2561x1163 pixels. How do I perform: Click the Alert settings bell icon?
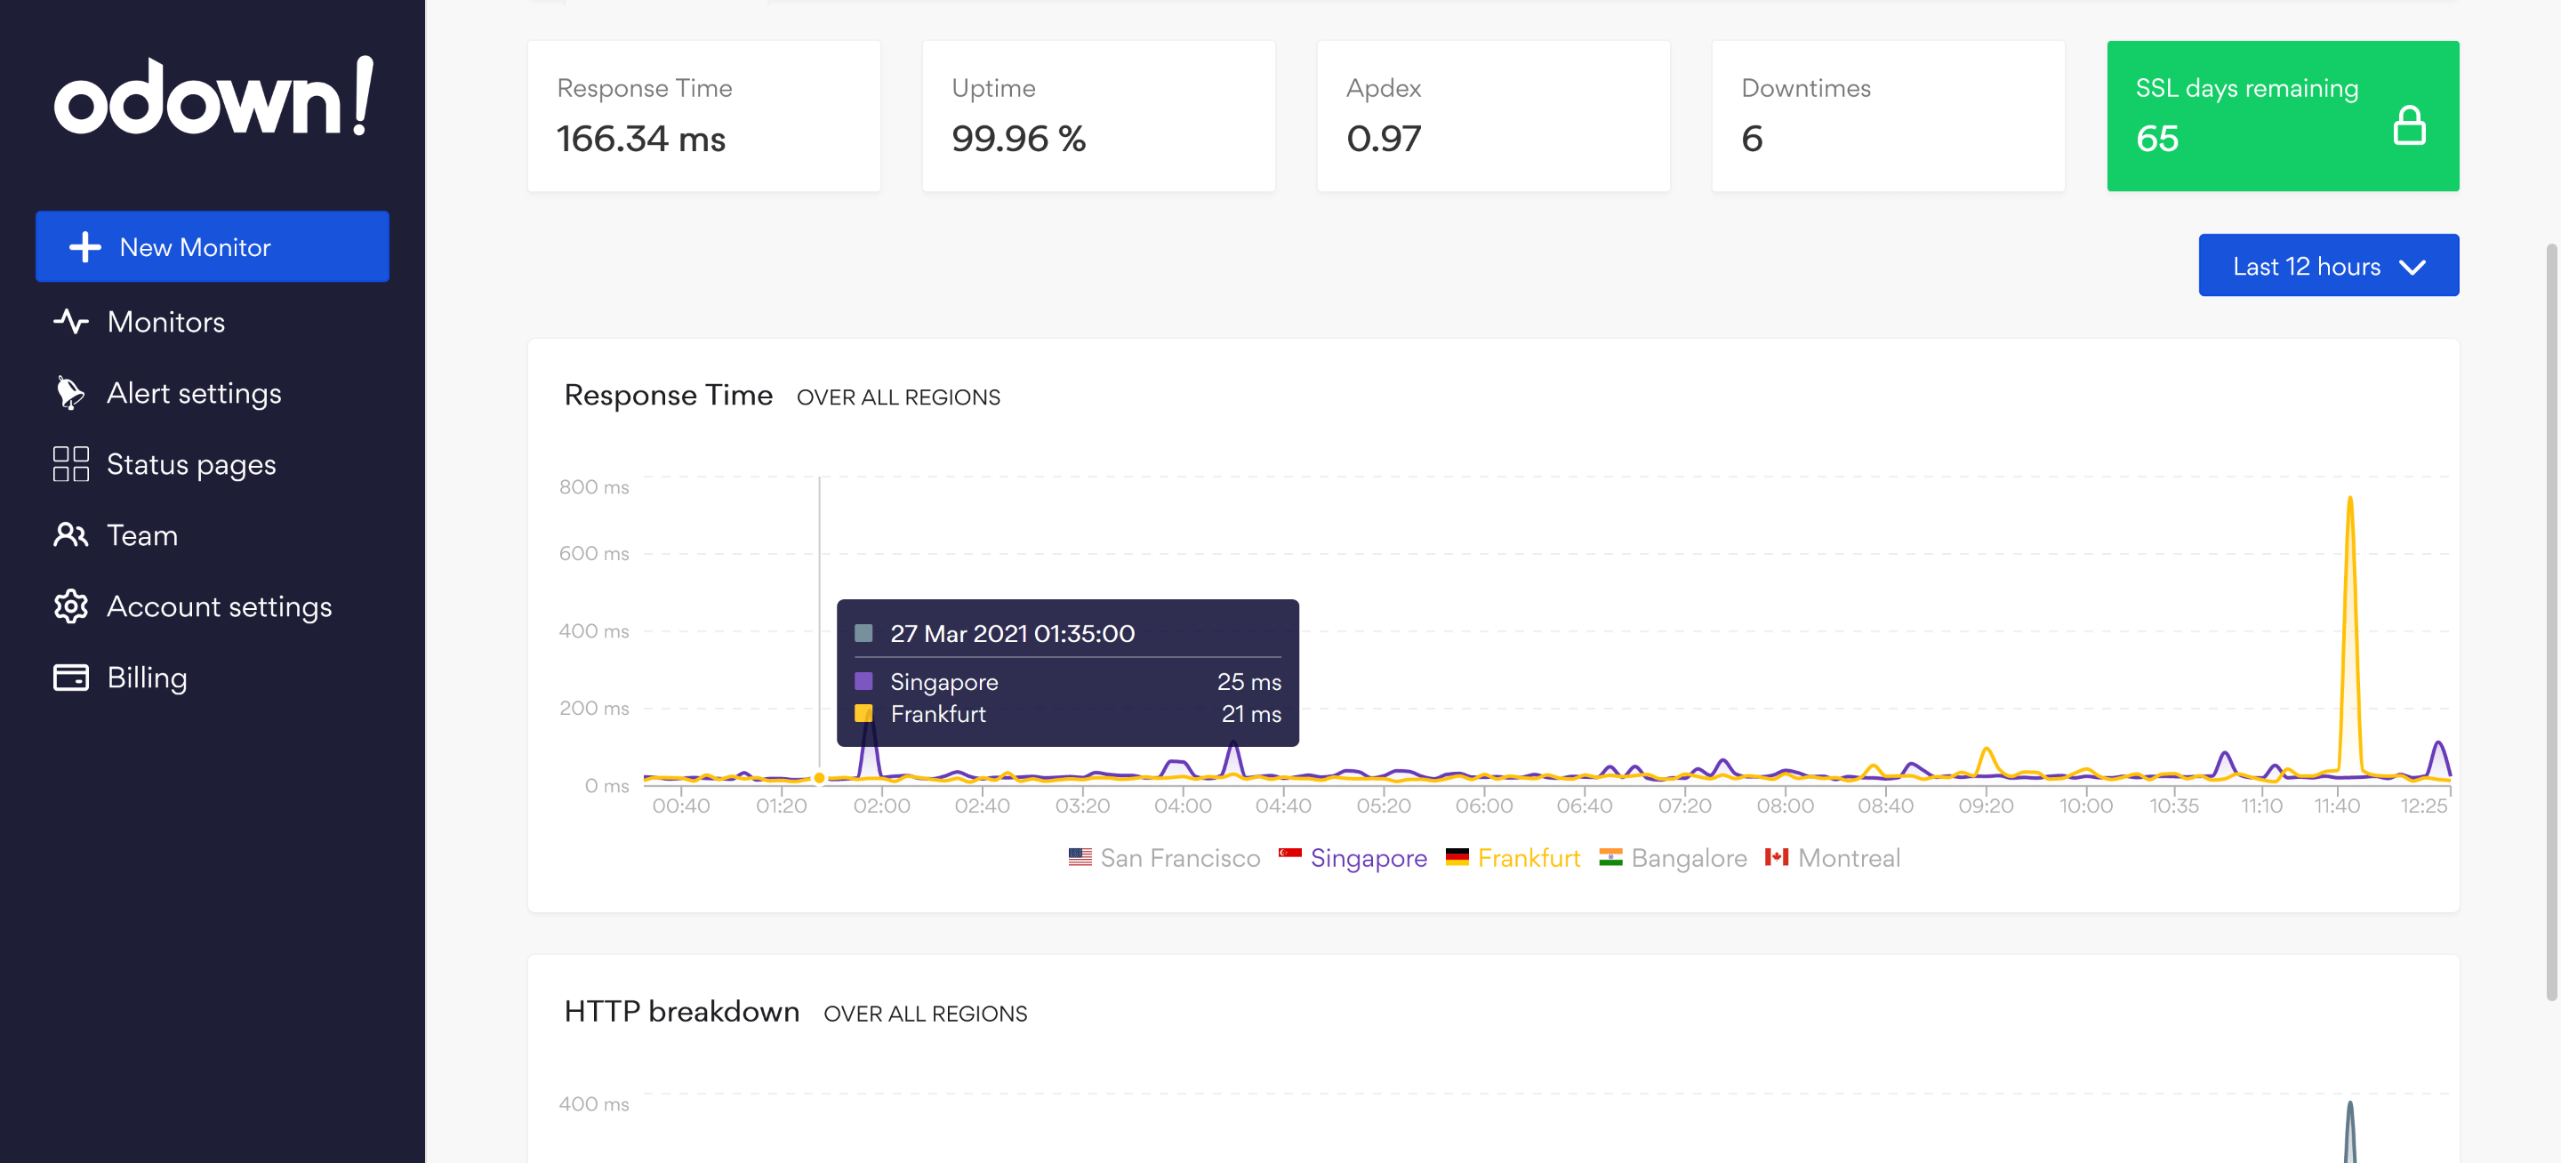pyautogui.click(x=69, y=393)
